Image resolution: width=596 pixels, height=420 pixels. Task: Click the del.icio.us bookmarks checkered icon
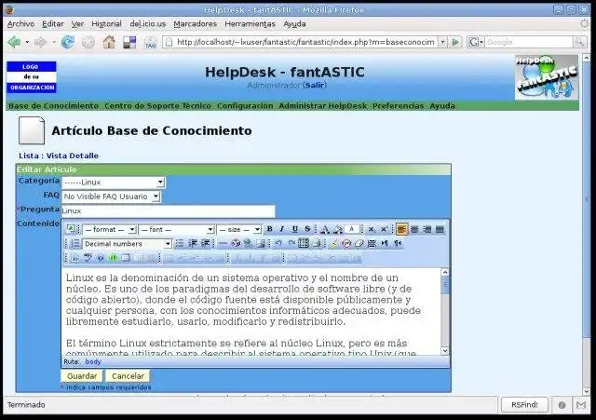tap(129, 42)
